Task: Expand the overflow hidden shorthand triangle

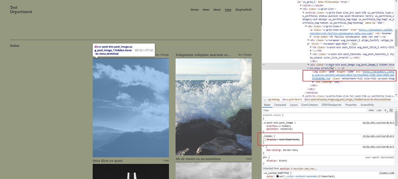Action: (x=281, y=126)
